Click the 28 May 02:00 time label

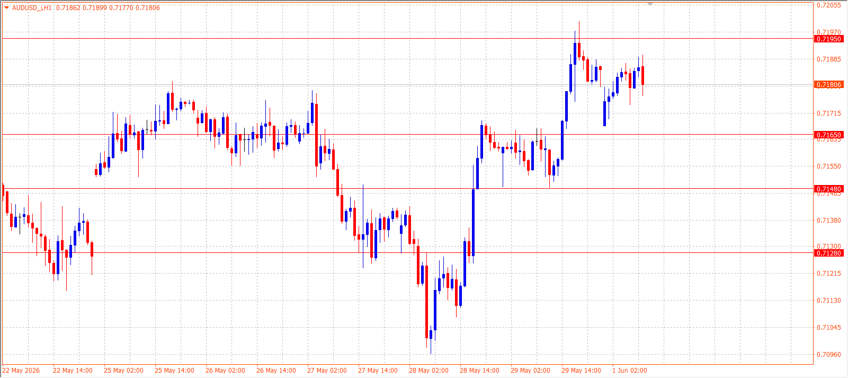[x=429, y=371]
